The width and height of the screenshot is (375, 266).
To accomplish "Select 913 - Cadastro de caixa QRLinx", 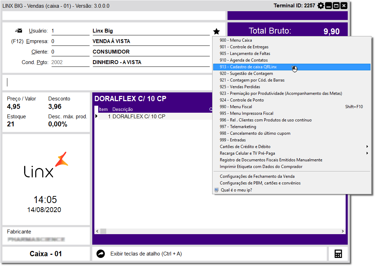I will click(x=291, y=67).
